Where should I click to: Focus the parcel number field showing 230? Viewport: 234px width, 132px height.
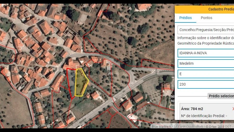pyautogui.click(x=205, y=84)
